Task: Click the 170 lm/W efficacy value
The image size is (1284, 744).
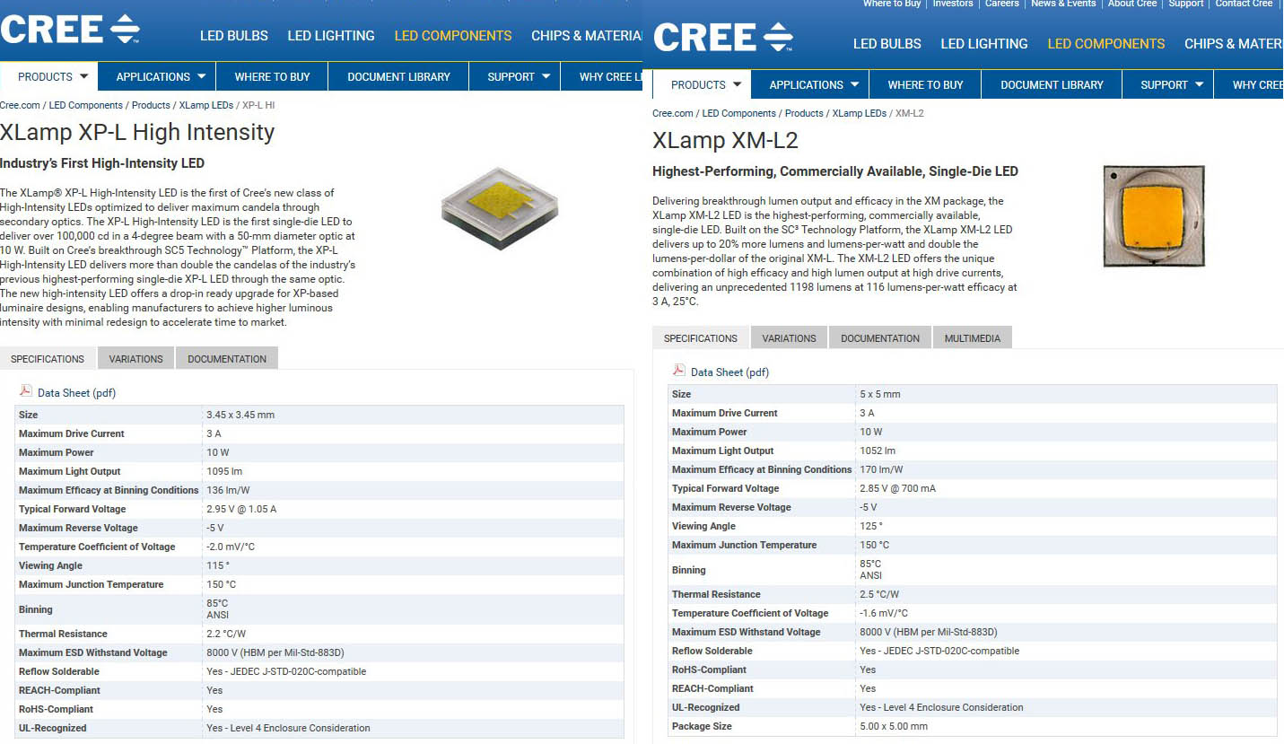Action: click(881, 469)
